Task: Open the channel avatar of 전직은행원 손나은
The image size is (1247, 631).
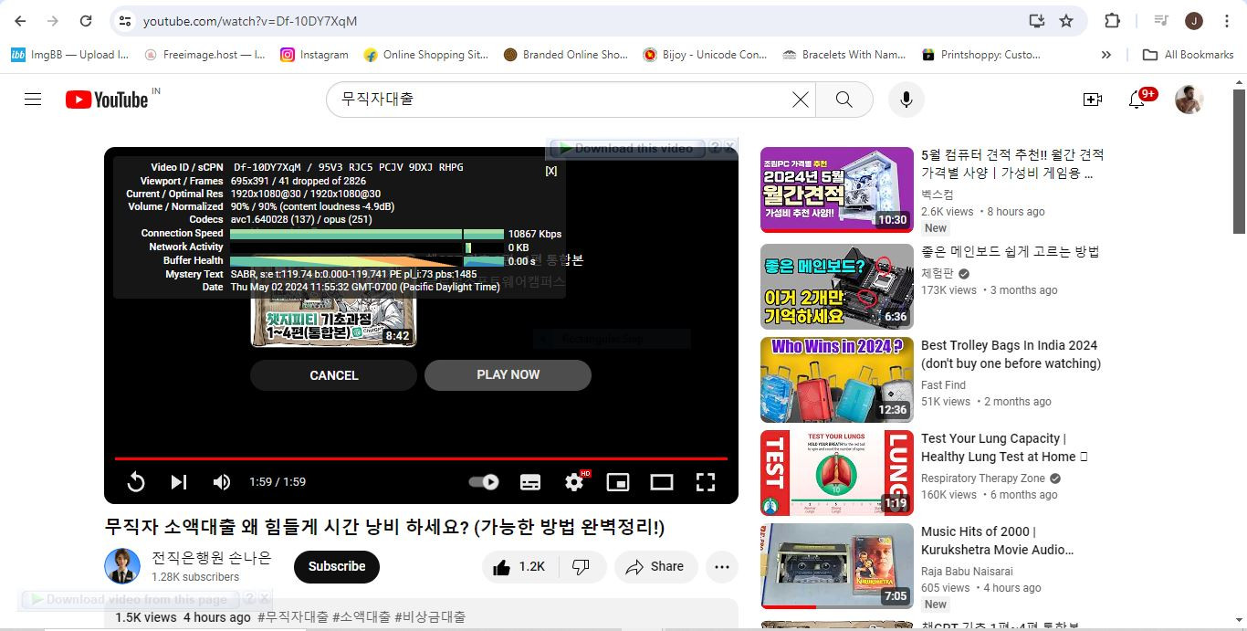Action: [121, 566]
